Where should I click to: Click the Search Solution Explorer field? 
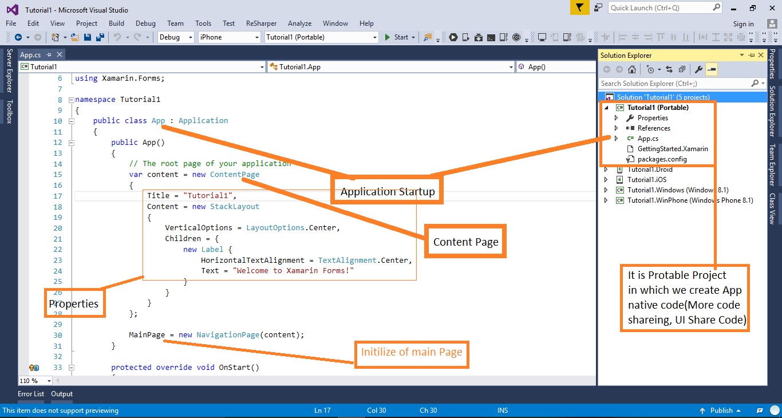[676, 83]
